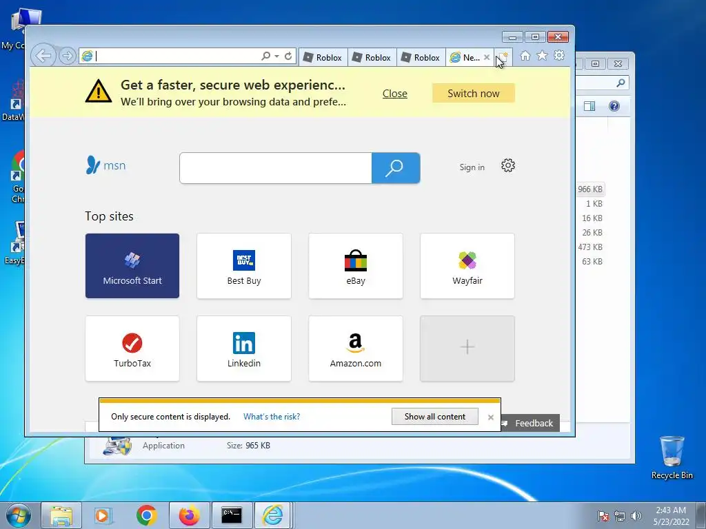Image resolution: width=706 pixels, height=529 pixels.
Task: Dismiss the banner via the Close link
Action: pyautogui.click(x=395, y=94)
